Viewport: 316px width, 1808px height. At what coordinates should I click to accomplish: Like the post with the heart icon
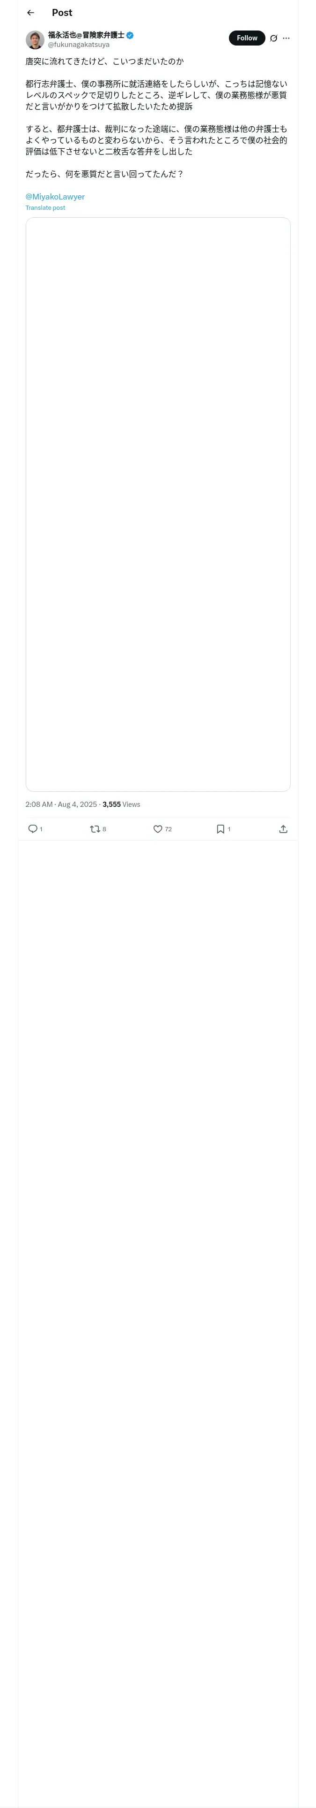[158, 829]
